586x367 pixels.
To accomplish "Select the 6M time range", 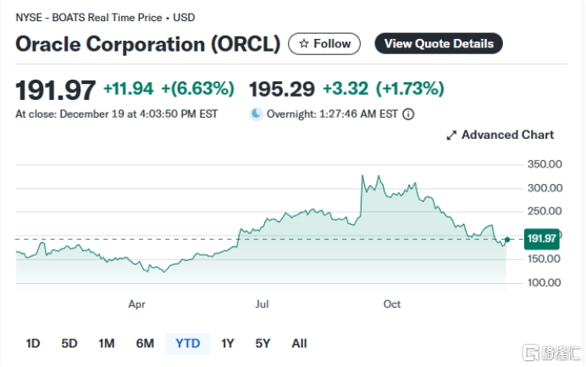I will pyautogui.click(x=145, y=343).
